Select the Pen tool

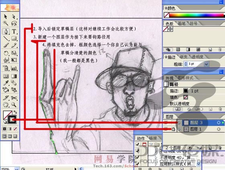(6, 31)
